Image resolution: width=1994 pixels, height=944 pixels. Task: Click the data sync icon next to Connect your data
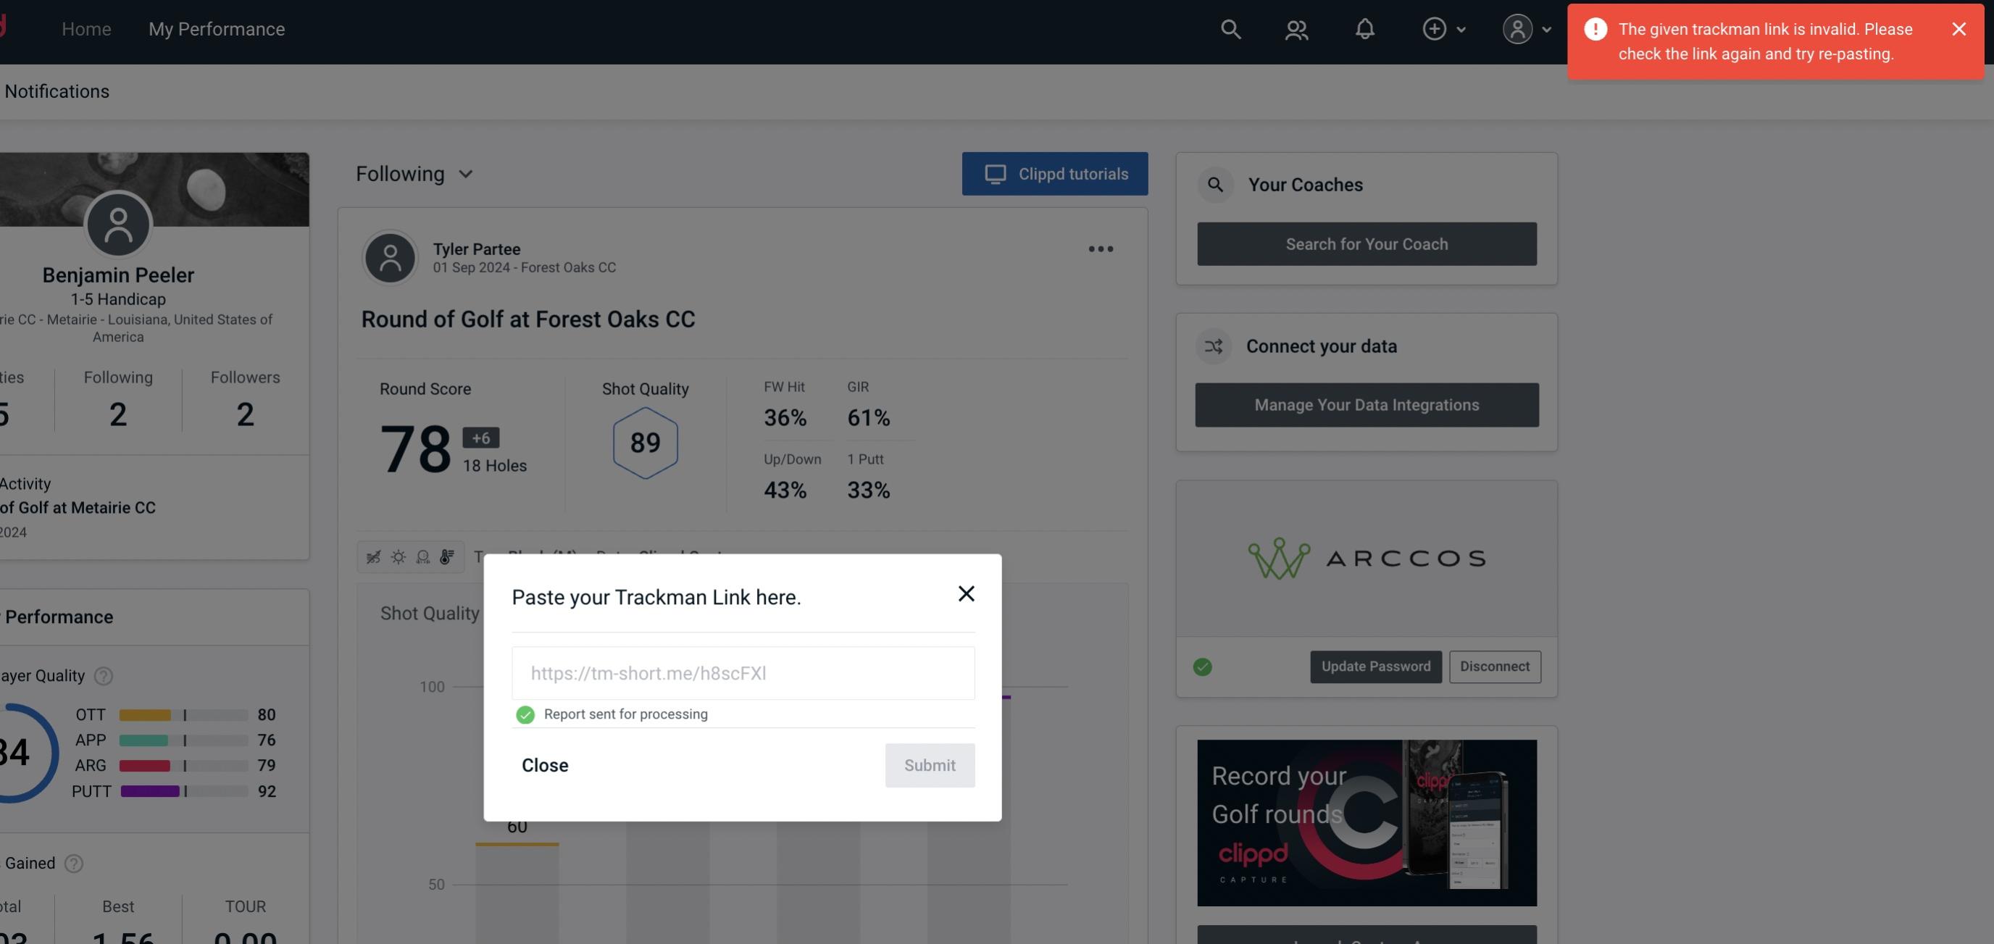tap(1214, 345)
